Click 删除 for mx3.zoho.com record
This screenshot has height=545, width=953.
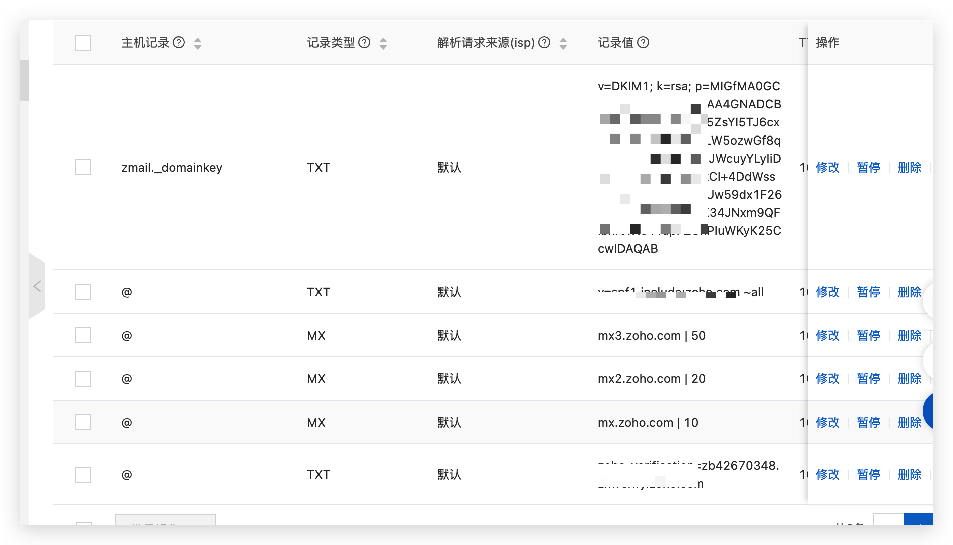coord(910,335)
